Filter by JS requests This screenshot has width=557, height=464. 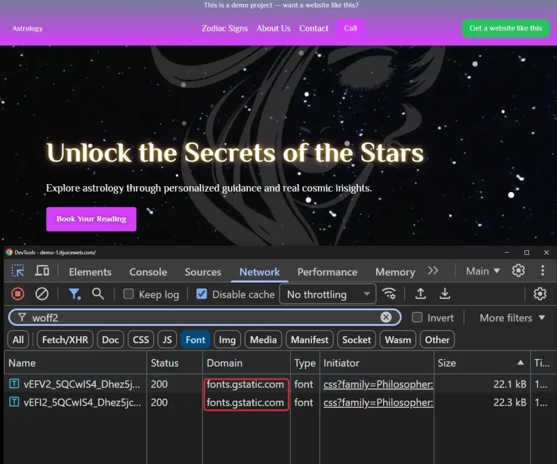point(167,339)
